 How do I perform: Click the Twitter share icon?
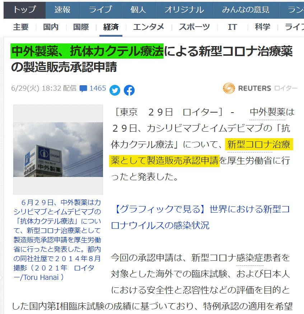pos(115,90)
